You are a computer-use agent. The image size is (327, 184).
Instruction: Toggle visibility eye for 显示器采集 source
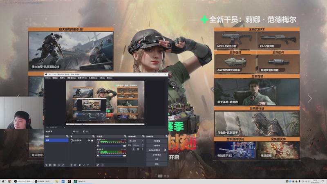[x=89, y=140]
